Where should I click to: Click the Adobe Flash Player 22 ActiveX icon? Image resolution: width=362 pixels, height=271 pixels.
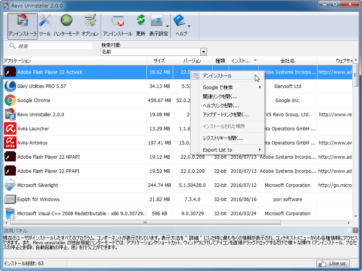[10, 72]
